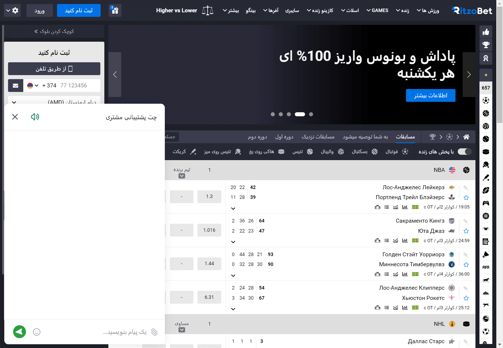The image size is (503, 348).
Task: Select the American football sidebar icon
Action: (486, 190)
